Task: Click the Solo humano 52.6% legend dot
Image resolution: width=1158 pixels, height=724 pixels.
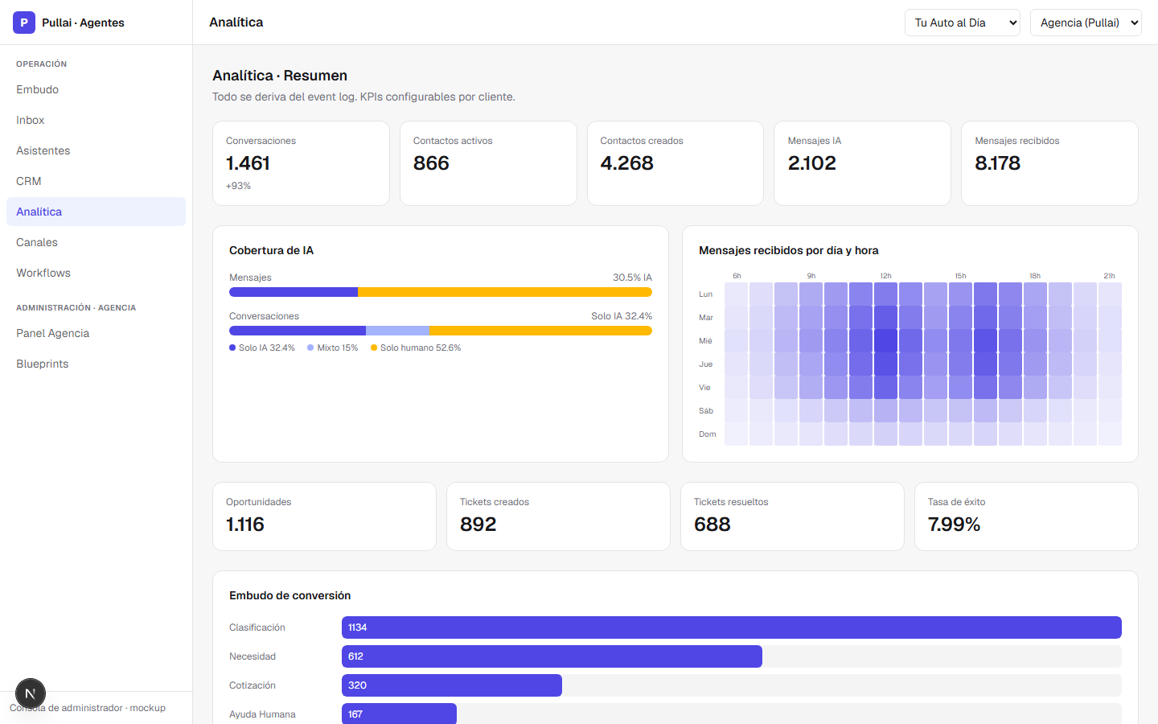Action: pyautogui.click(x=374, y=348)
